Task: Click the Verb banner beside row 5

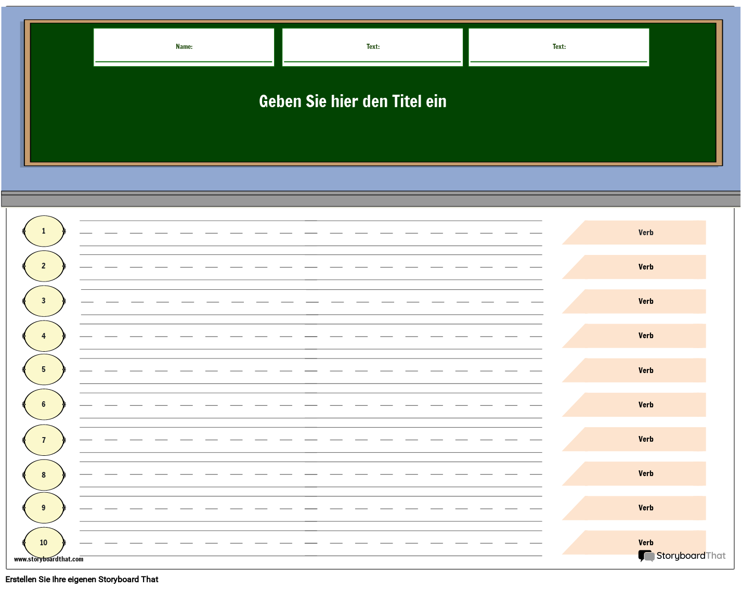Action: 645,370
